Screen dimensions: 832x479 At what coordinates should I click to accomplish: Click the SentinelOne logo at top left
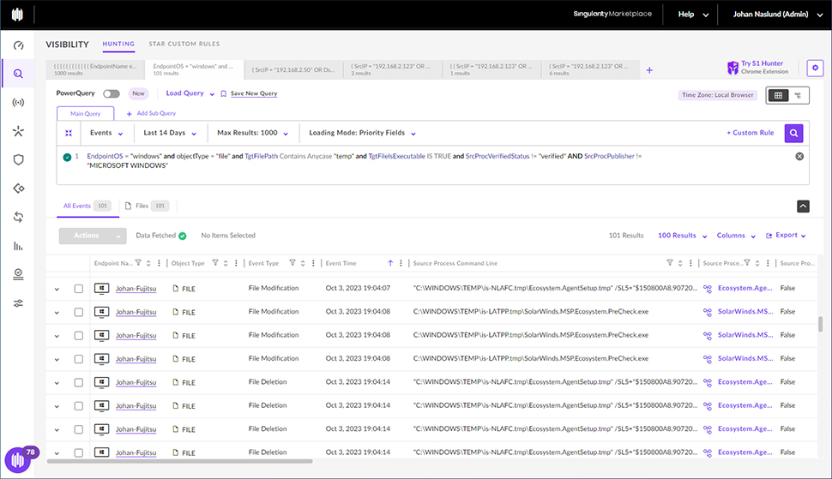(x=17, y=15)
